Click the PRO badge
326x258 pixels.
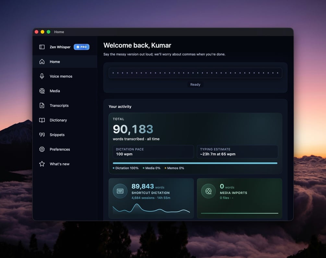81,47
